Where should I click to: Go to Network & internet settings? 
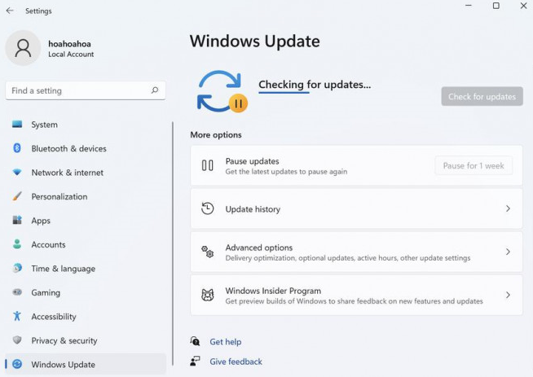pyautogui.click(x=67, y=173)
